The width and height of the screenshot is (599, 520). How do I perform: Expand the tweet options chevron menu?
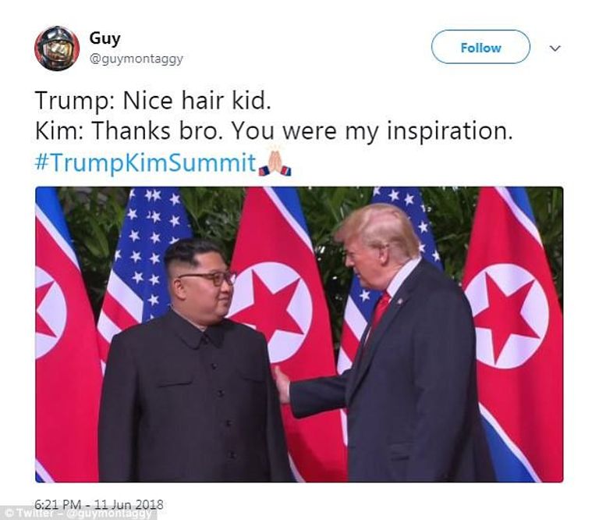coord(555,48)
